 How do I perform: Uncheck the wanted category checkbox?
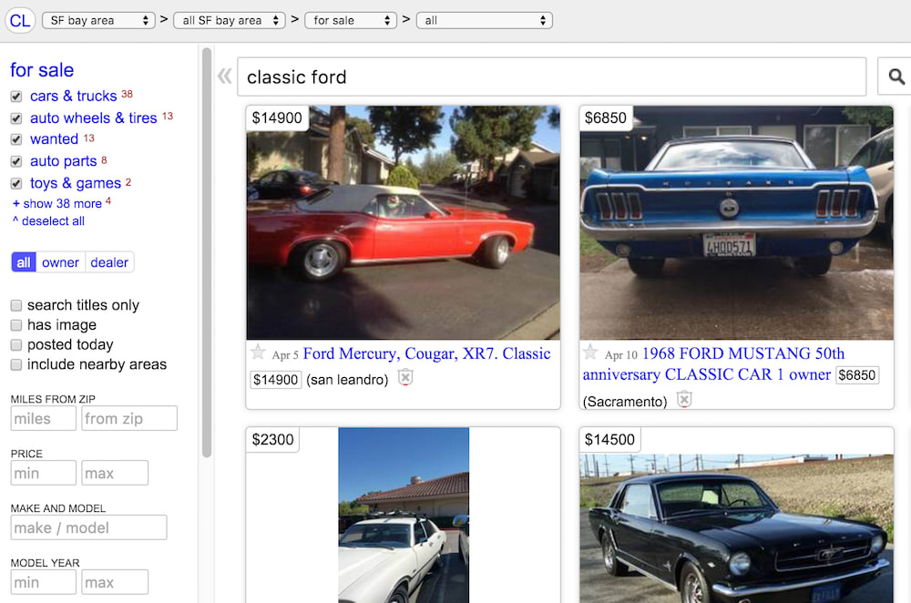[16, 139]
